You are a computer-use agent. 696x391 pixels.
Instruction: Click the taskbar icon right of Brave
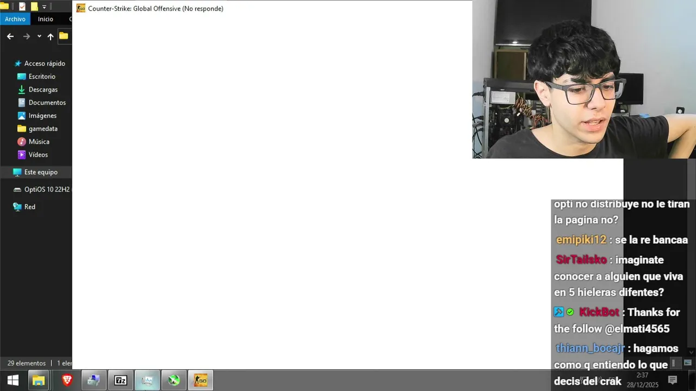(x=94, y=380)
